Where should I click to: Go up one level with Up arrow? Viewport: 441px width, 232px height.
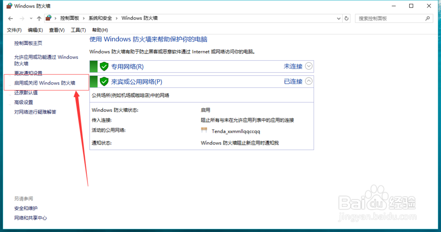[x=39, y=18]
